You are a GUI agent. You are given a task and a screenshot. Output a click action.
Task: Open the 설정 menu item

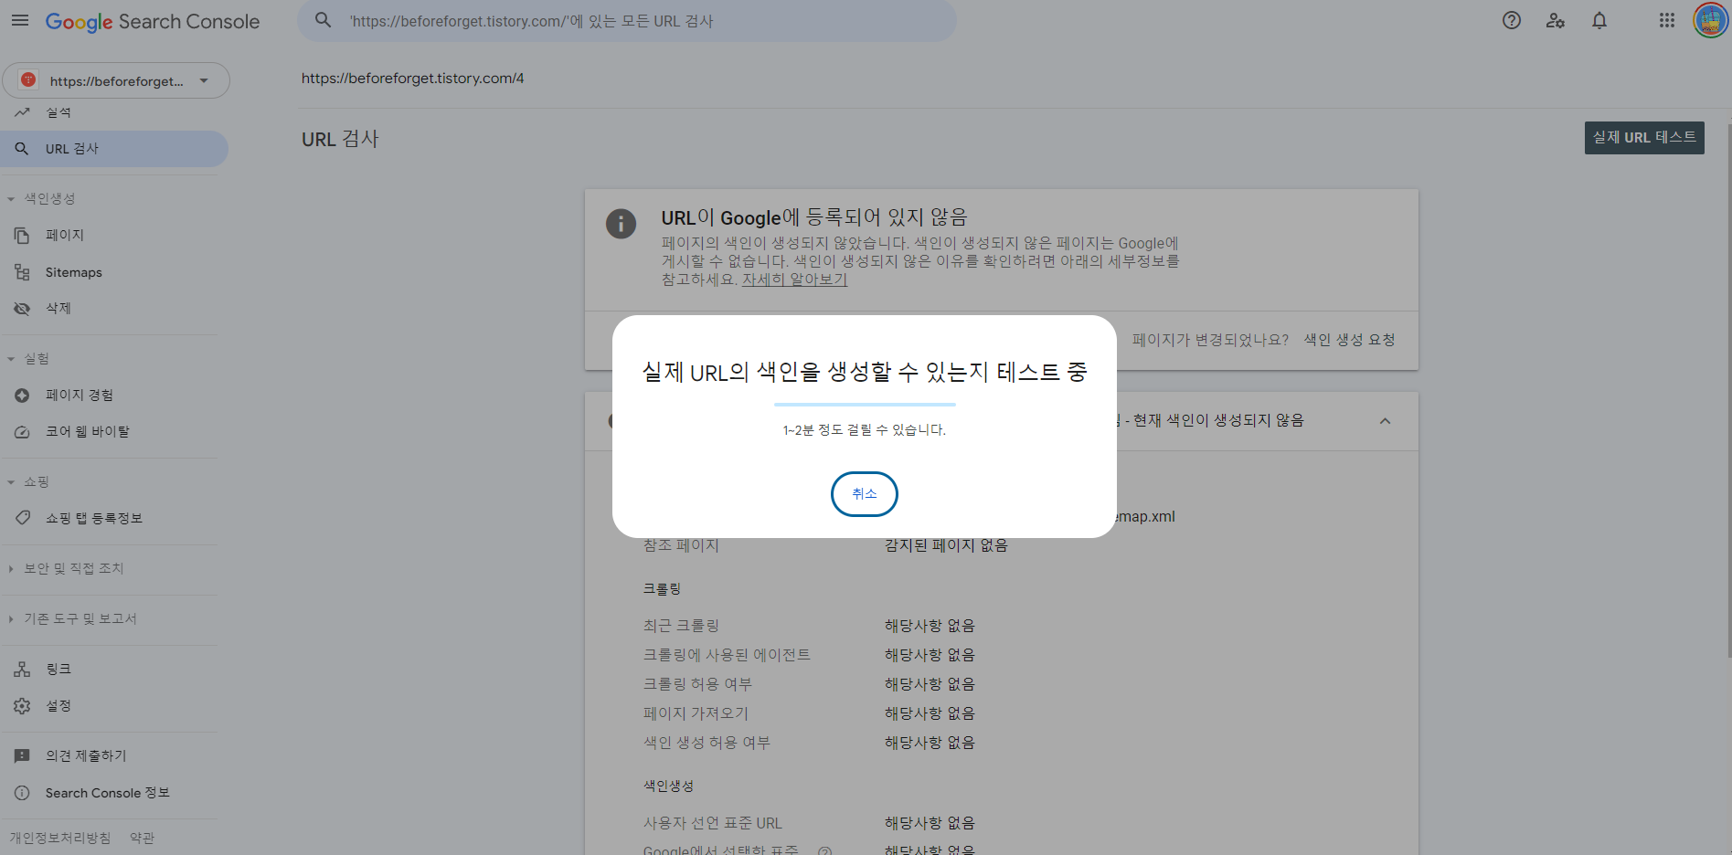(x=114, y=706)
